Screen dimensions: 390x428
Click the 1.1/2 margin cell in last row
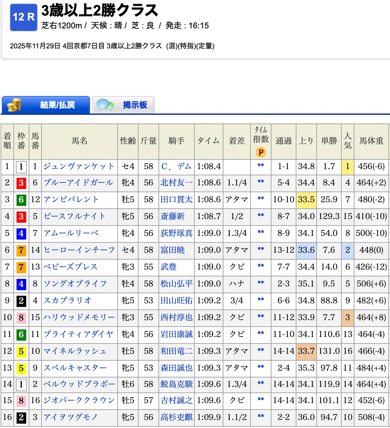coord(237,417)
